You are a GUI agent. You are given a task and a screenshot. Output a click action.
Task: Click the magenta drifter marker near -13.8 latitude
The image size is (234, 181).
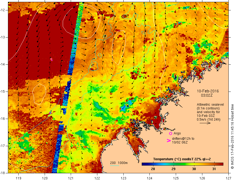click(51, 59)
